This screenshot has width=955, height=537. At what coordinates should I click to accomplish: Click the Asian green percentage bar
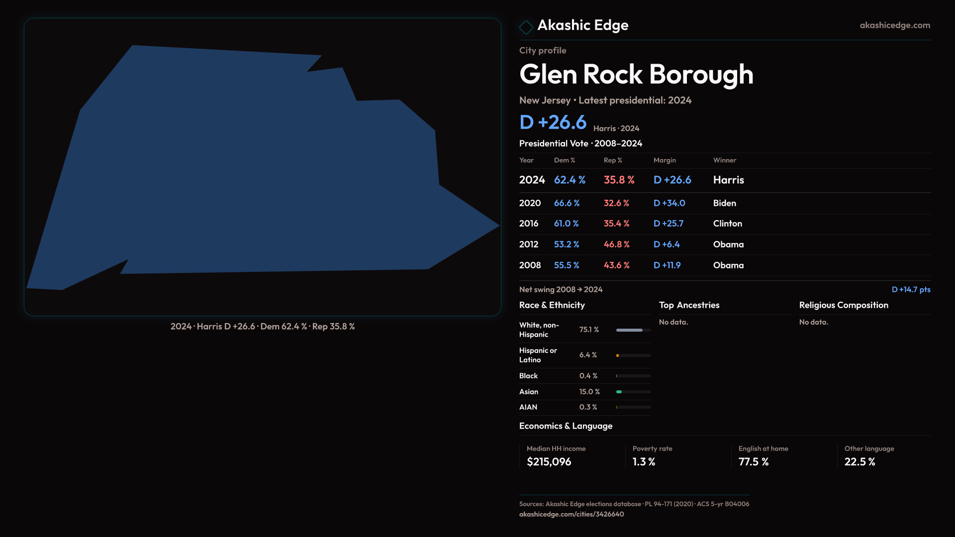620,392
